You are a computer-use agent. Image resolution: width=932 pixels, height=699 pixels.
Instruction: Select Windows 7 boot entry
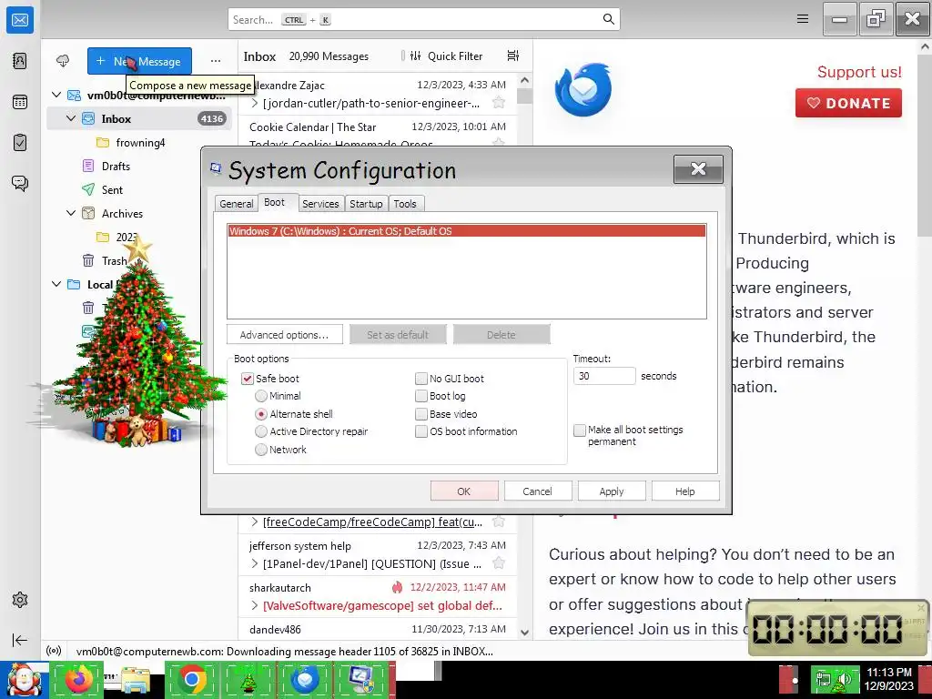coord(467,231)
